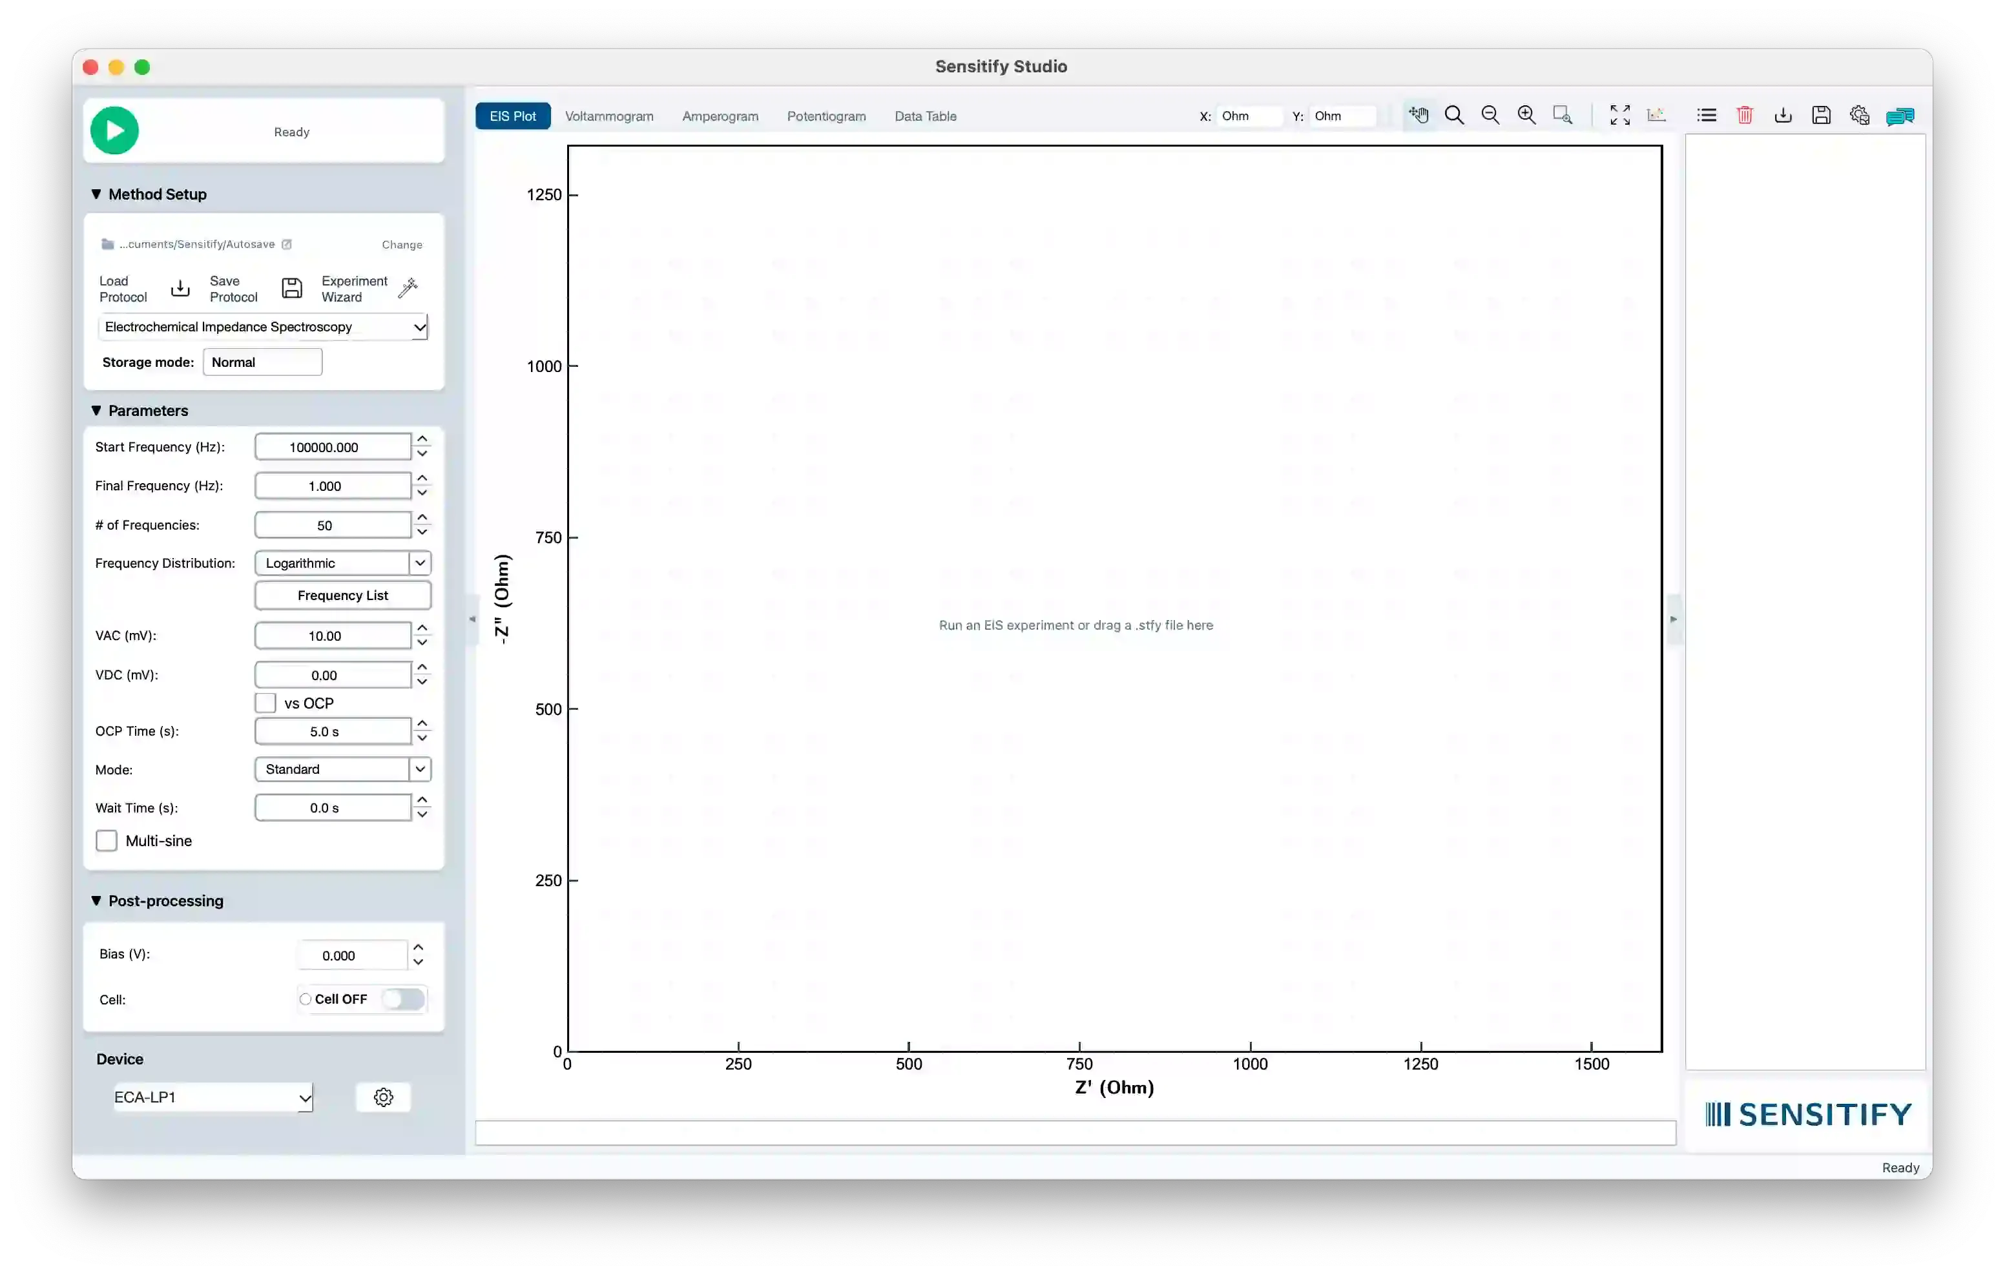Open the ECA-LP1 device dropdown
Viewport: 2005px width, 1275px height.
click(x=213, y=1097)
